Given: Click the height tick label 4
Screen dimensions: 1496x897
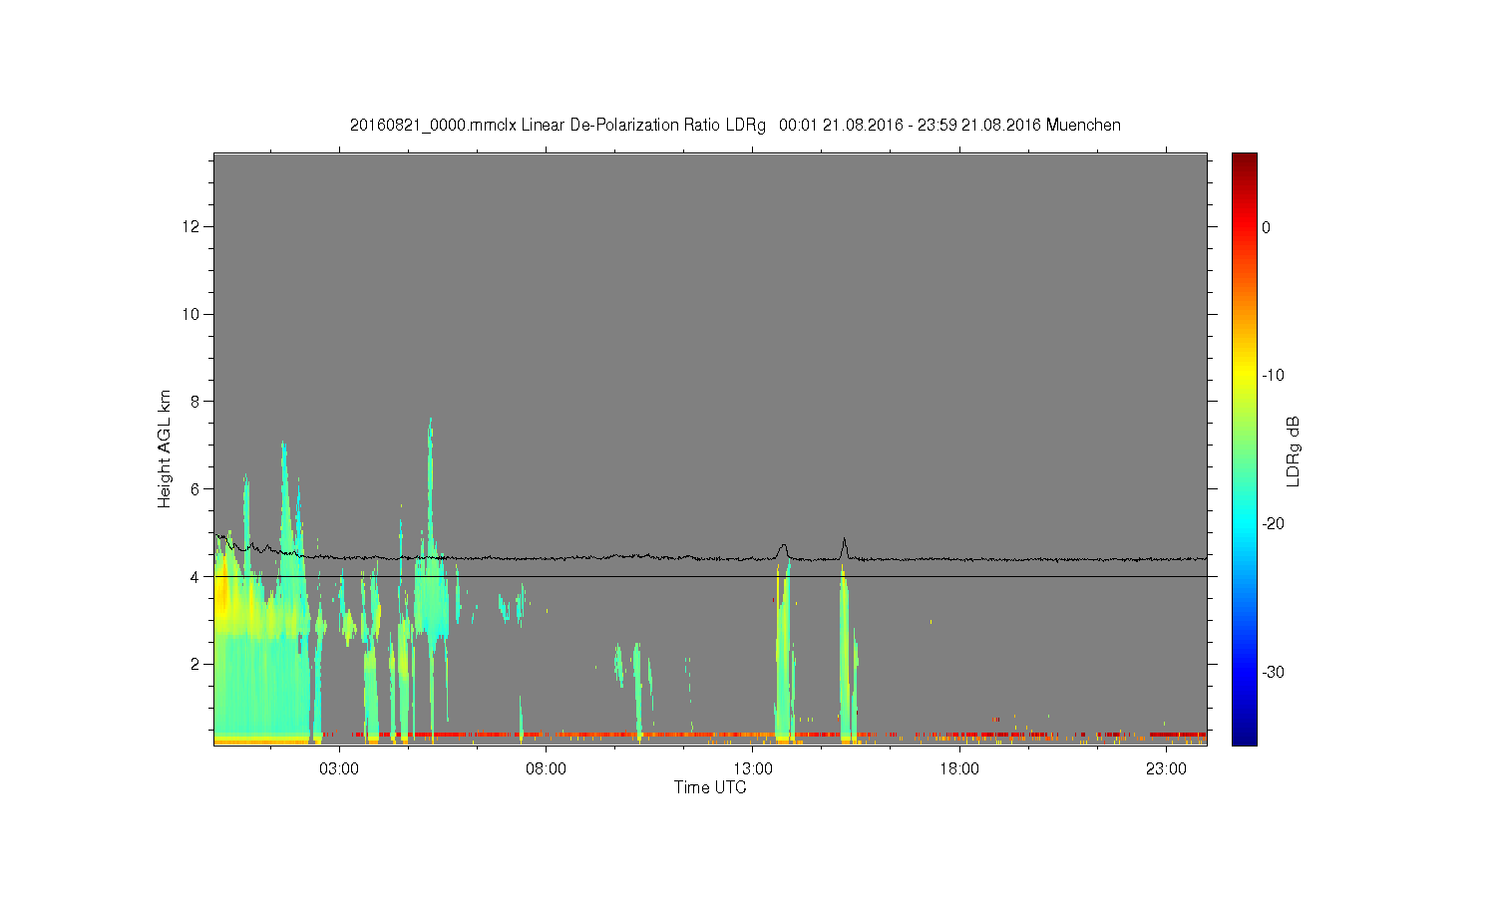Looking at the screenshot, I should point(196,577).
